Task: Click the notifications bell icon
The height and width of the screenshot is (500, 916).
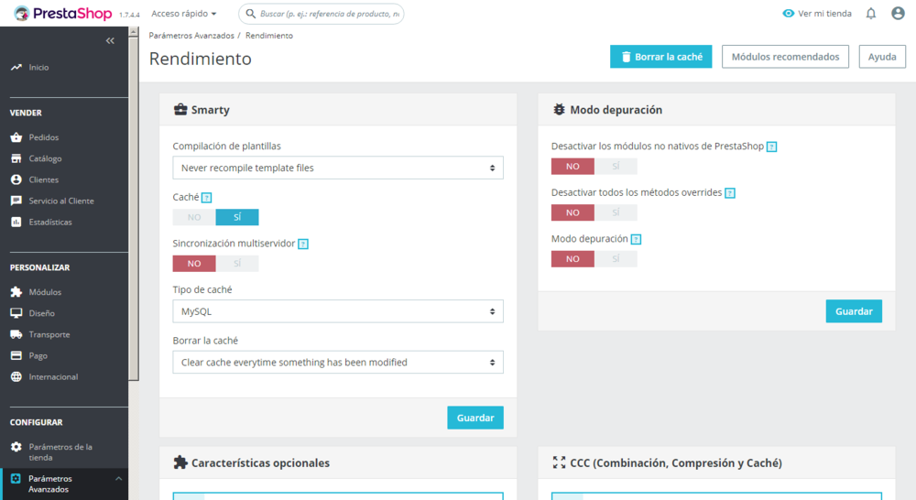Action: coord(871,14)
